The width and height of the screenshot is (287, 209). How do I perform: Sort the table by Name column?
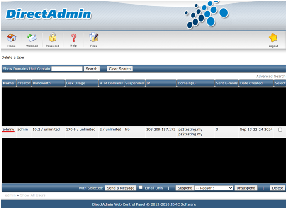(8, 83)
